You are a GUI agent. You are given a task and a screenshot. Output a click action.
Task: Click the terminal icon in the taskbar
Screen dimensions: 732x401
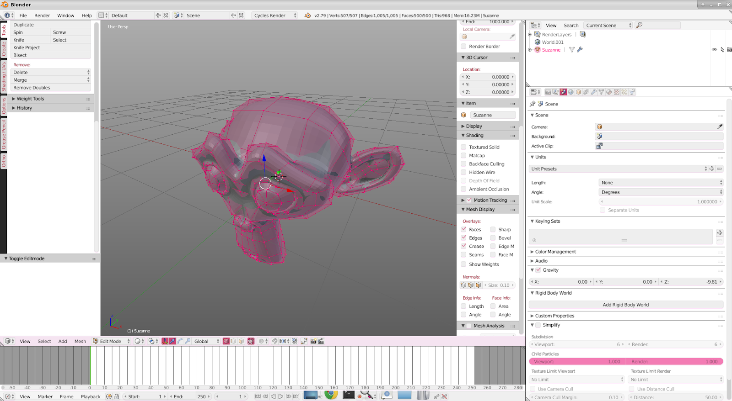pos(349,395)
